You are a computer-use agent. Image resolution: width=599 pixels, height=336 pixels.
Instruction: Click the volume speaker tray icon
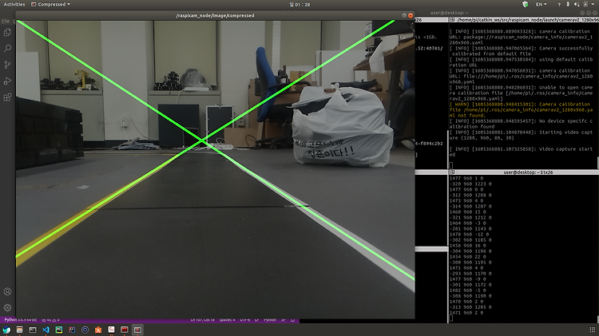(577, 4)
